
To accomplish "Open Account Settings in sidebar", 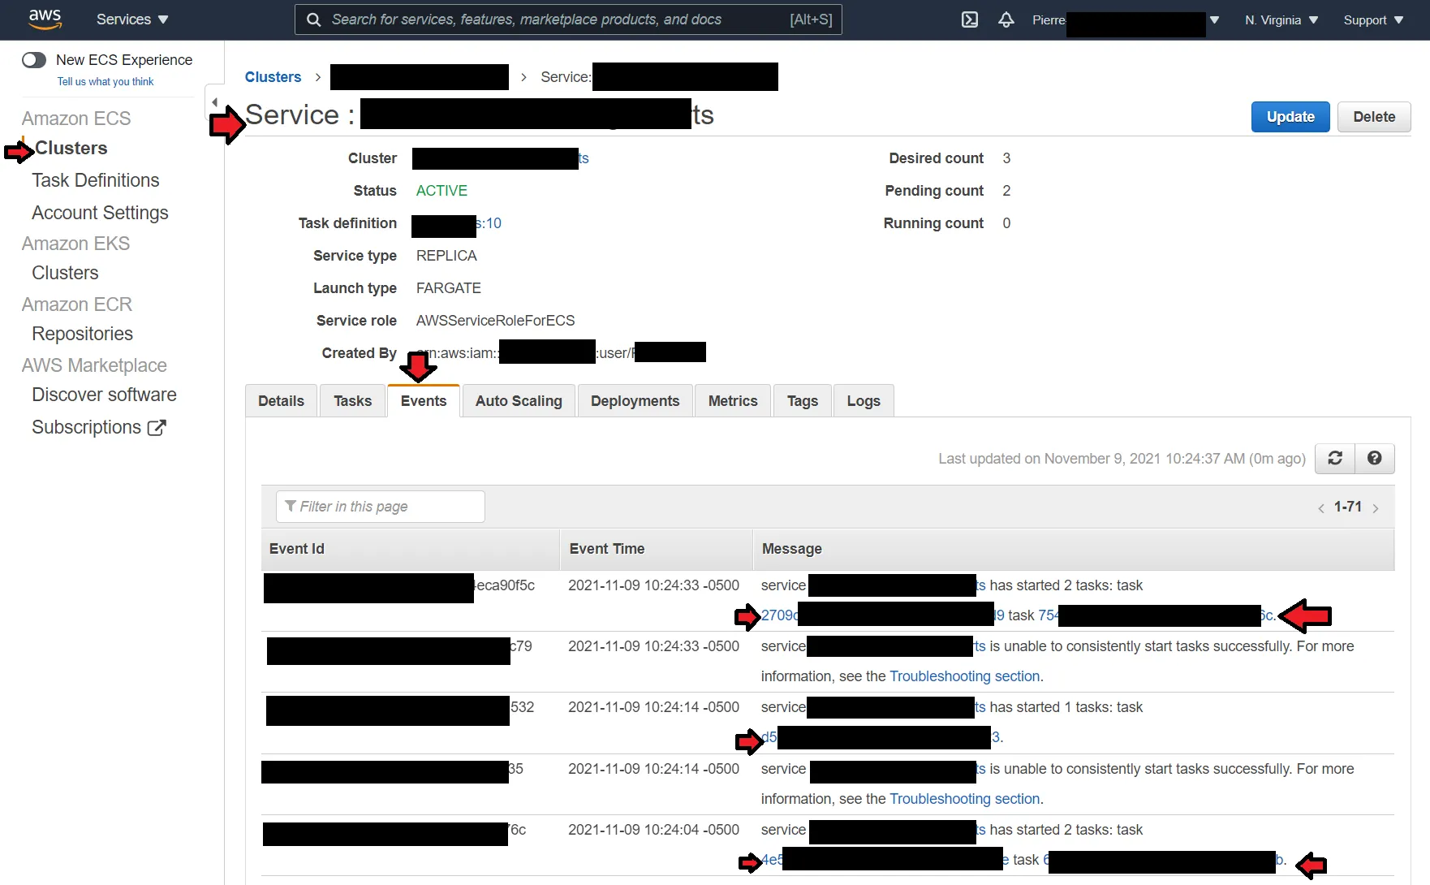I will click(x=100, y=213).
